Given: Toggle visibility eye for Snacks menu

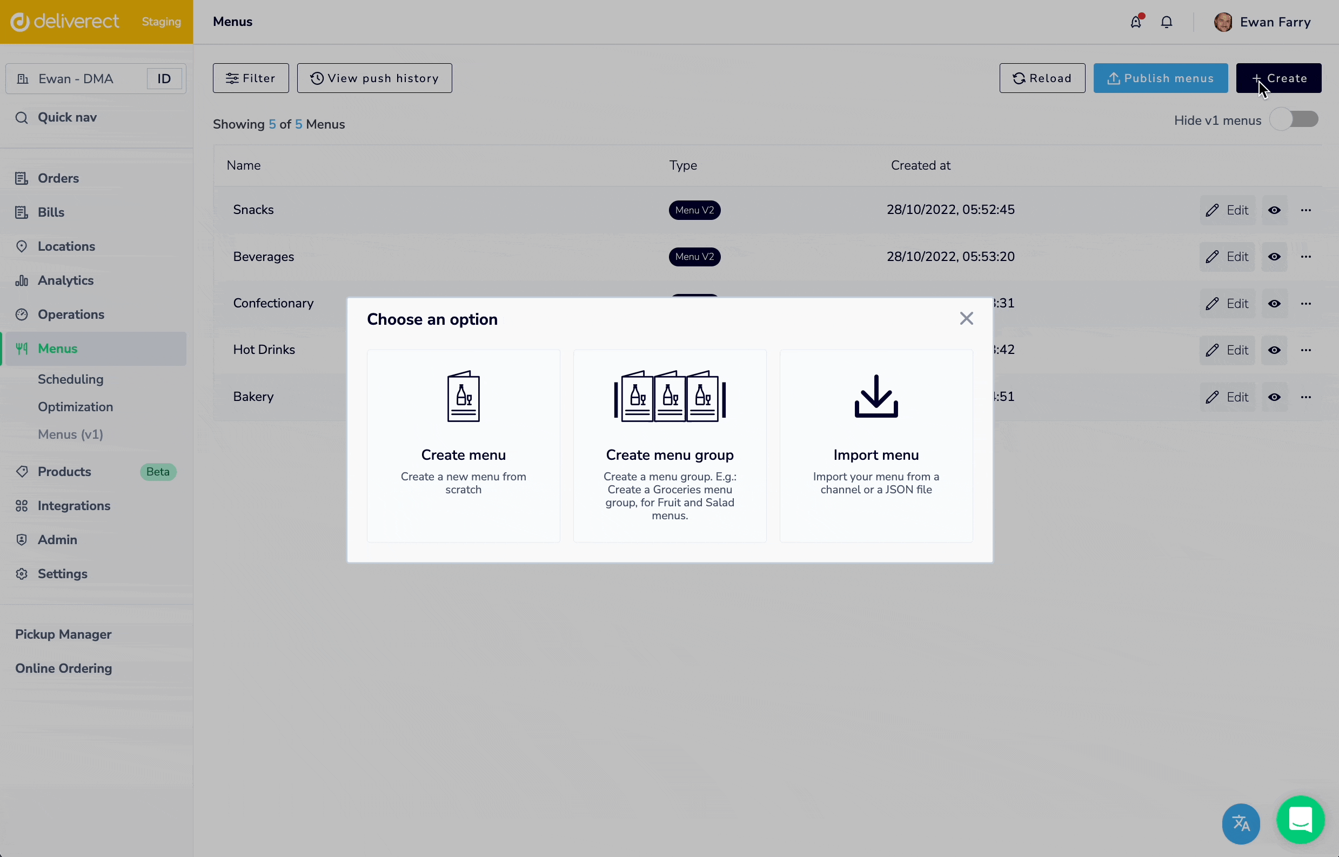Looking at the screenshot, I should click(1274, 210).
